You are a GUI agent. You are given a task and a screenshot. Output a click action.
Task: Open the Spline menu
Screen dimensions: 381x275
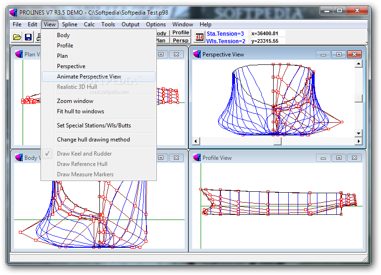pyautogui.click(x=70, y=24)
